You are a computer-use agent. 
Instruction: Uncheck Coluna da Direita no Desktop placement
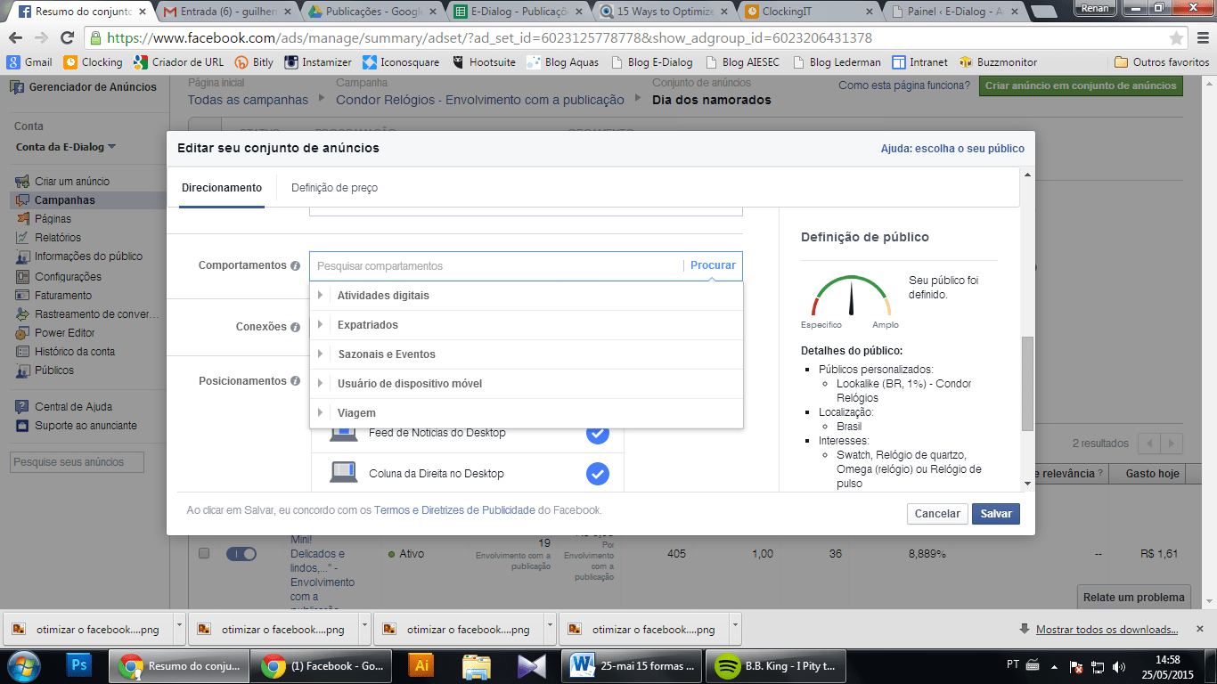click(x=597, y=474)
